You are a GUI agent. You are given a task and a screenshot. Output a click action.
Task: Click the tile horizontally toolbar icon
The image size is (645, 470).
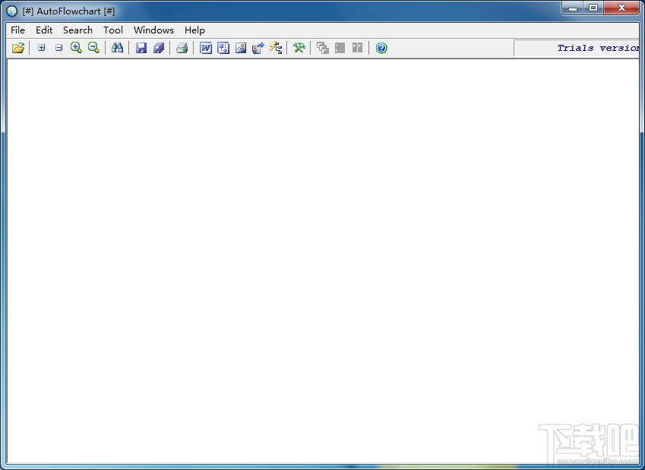340,48
